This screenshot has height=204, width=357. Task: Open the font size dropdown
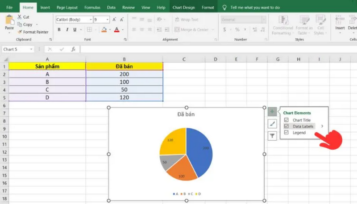click(107, 20)
